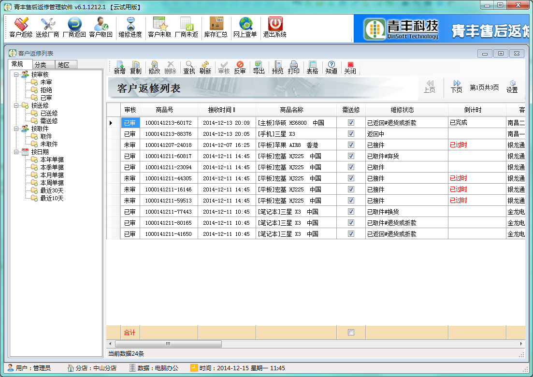
Task: Click 查找 search button
Action: [x=189, y=67]
